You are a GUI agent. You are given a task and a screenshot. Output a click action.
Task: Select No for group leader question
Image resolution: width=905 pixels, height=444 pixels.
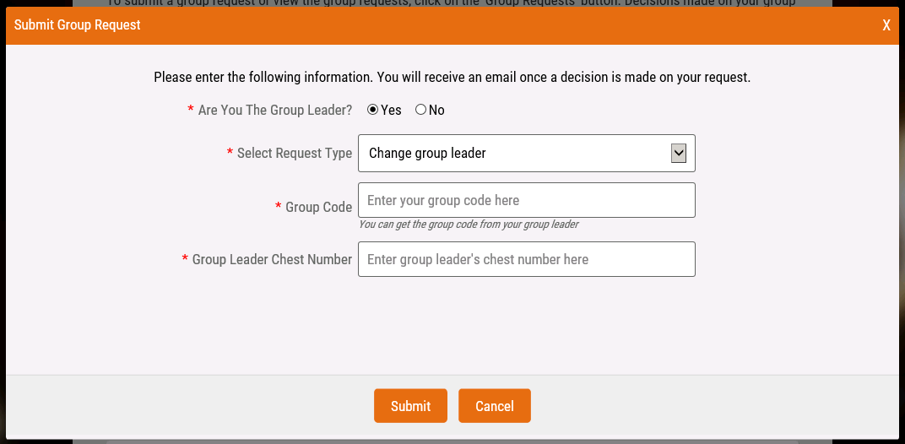(x=420, y=110)
